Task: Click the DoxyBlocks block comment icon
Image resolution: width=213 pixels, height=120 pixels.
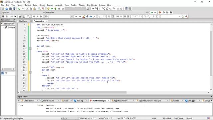Action: click(x=12, y=16)
